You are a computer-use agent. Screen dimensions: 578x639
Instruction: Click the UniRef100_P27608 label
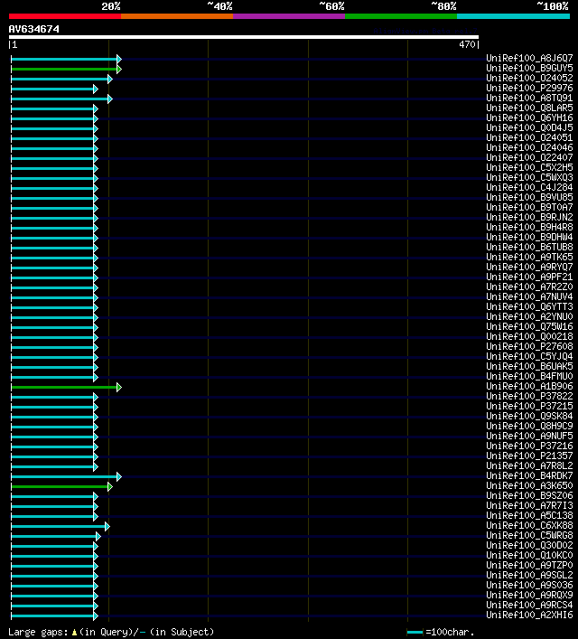[x=529, y=346]
